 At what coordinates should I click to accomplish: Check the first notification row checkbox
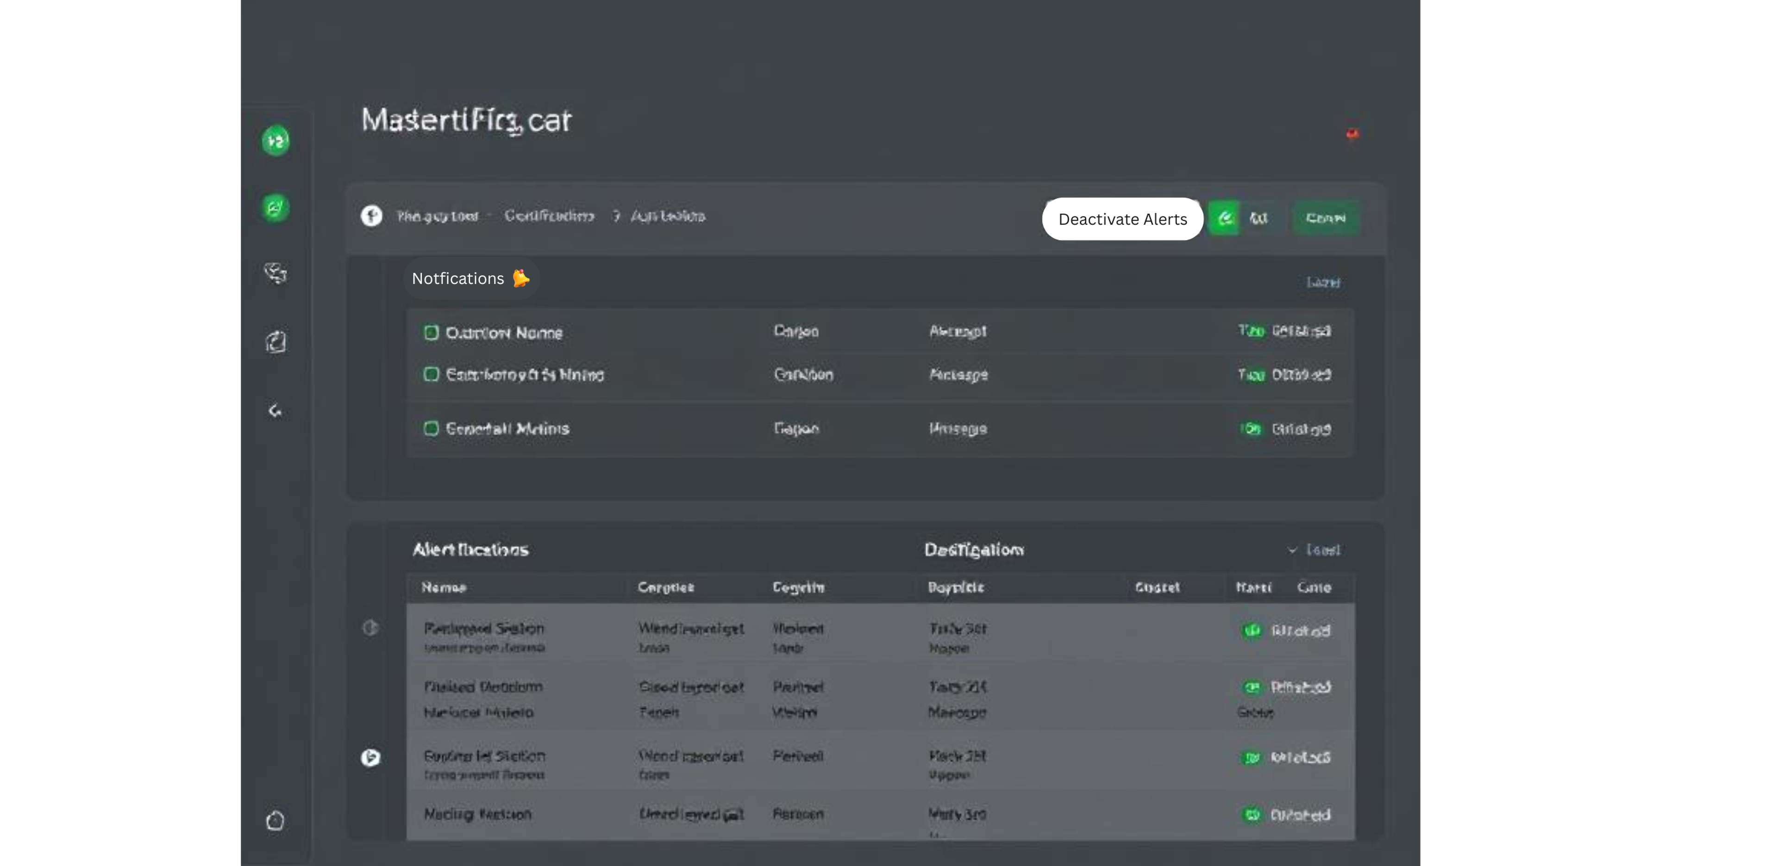(x=432, y=333)
